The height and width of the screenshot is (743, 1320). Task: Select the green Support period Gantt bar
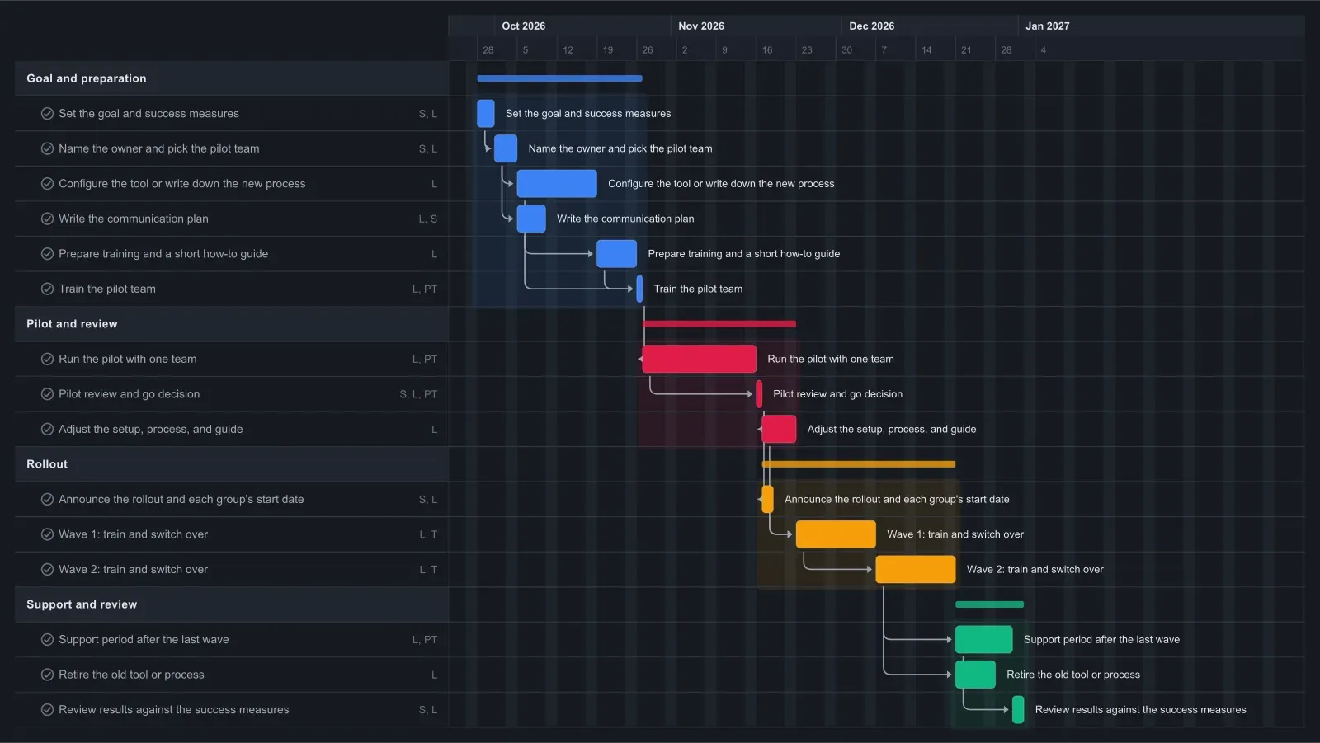pyautogui.click(x=984, y=639)
